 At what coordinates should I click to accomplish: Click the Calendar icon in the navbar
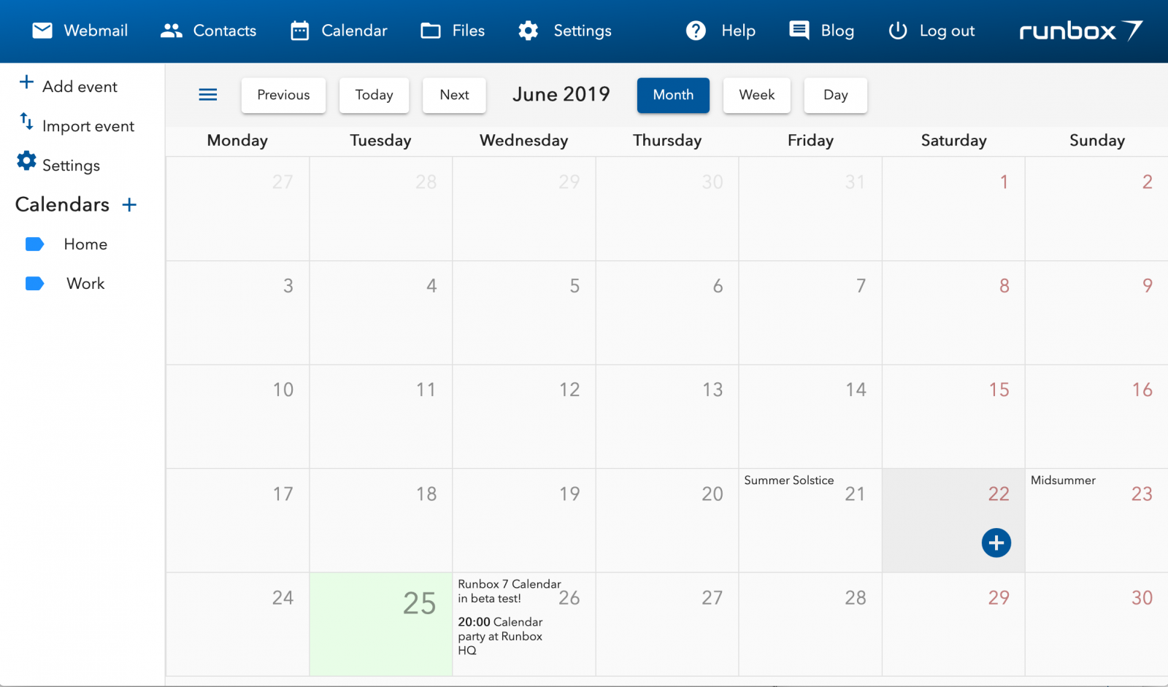[299, 31]
